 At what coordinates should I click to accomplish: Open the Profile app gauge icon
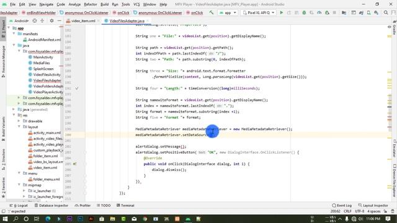[319, 12]
